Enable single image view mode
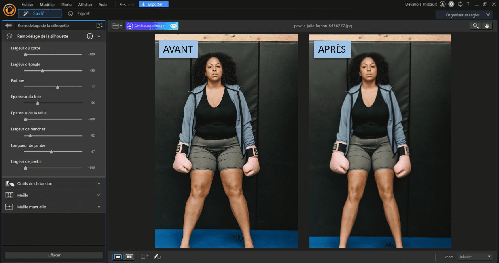The width and height of the screenshot is (499, 263). pyautogui.click(x=118, y=257)
